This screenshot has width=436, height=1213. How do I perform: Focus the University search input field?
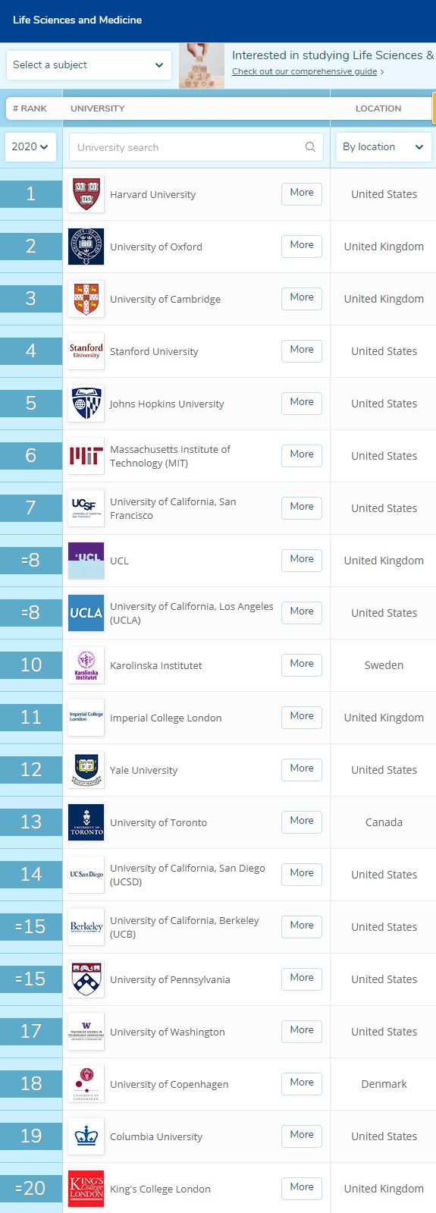click(196, 147)
